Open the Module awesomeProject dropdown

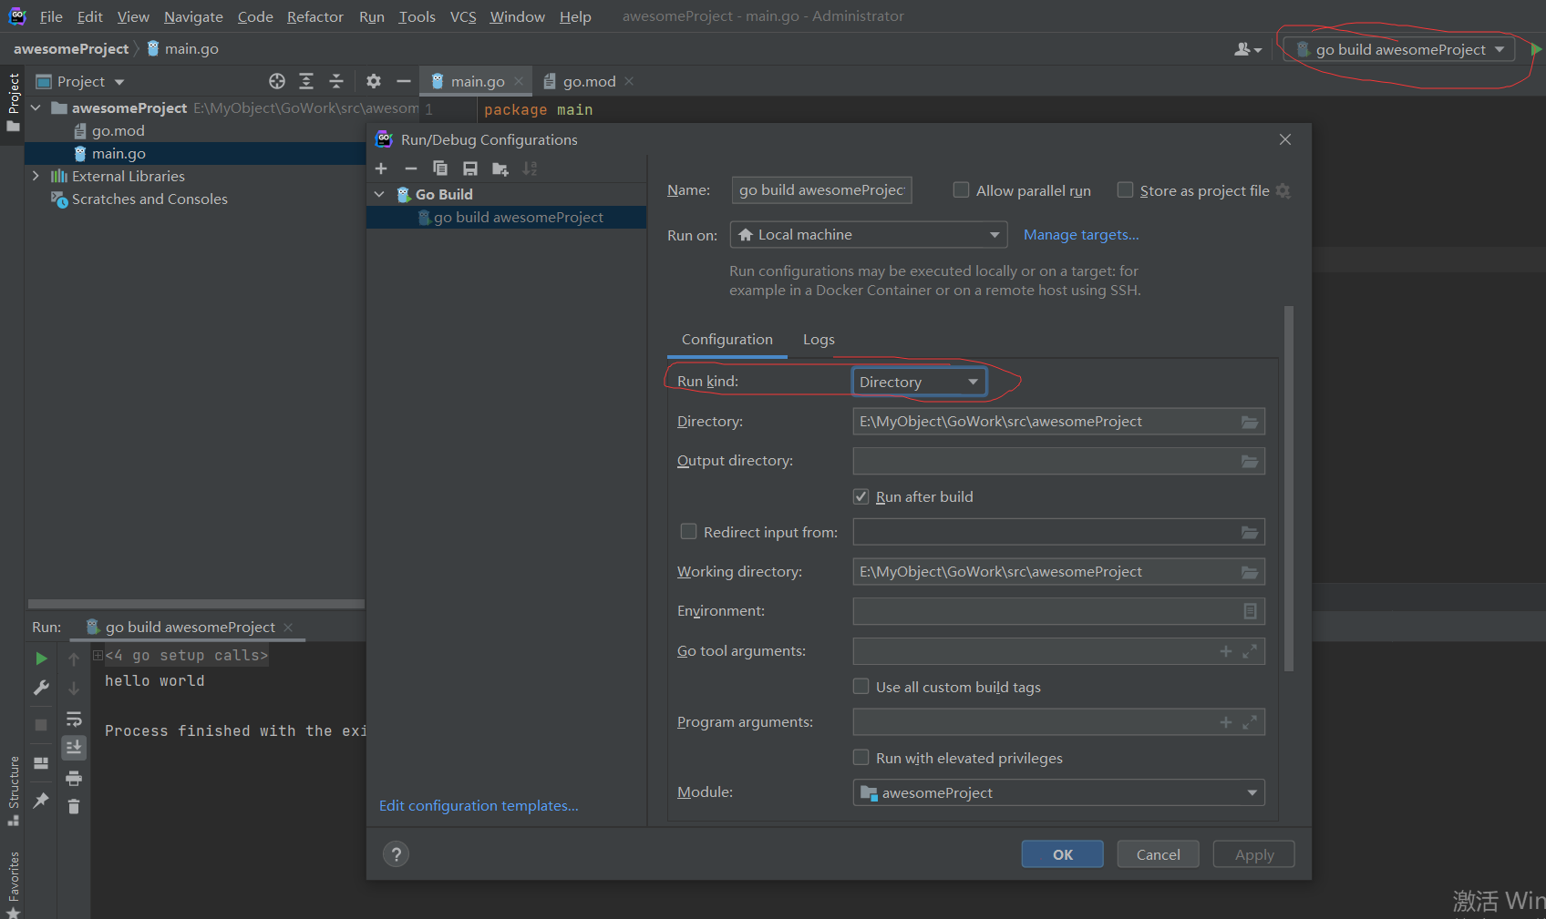(x=1058, y=792)
